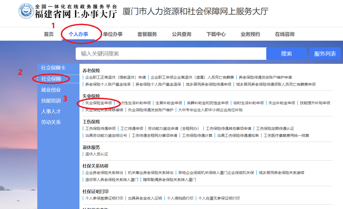Open the 服务列表 button

tap(325, 54)
